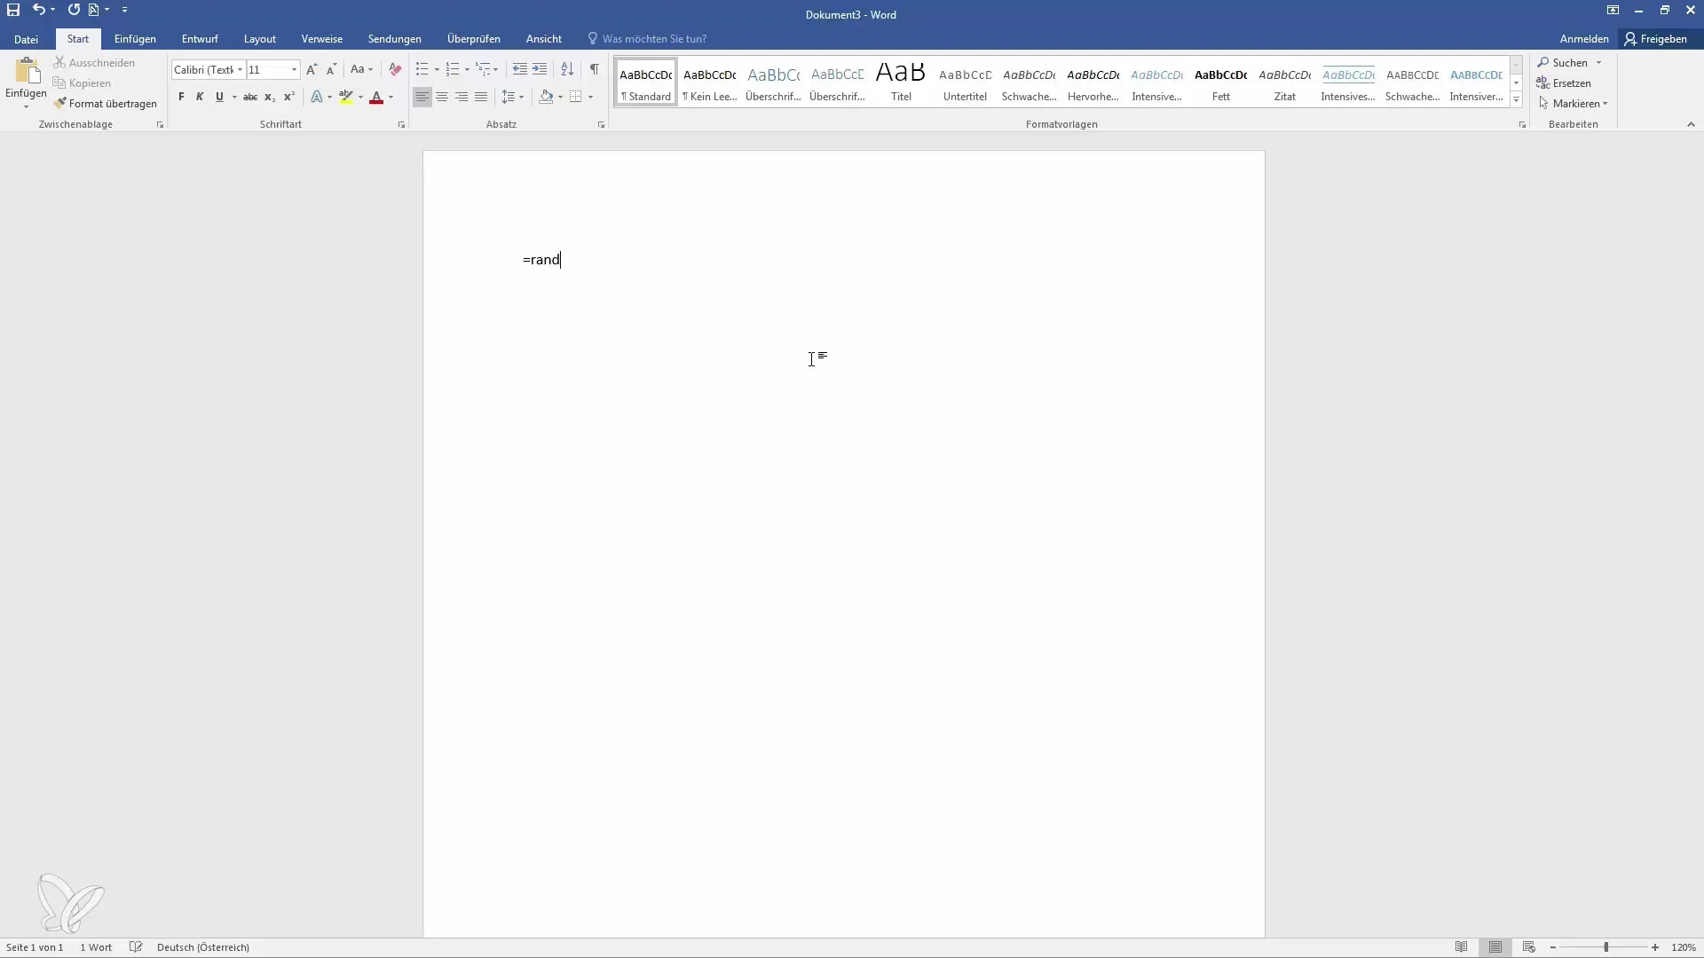Switch to the Layout tab

(260, 39)
